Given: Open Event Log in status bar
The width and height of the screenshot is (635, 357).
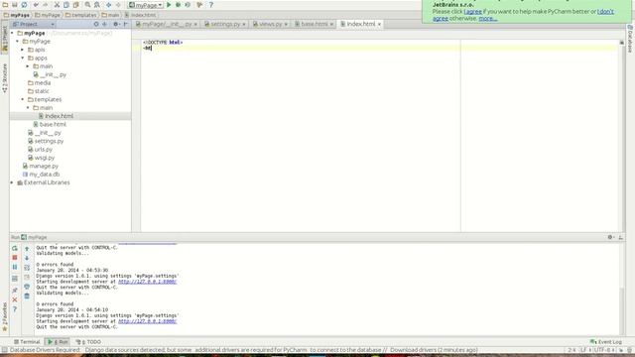Looking at the screenshot, I should 606,342.
